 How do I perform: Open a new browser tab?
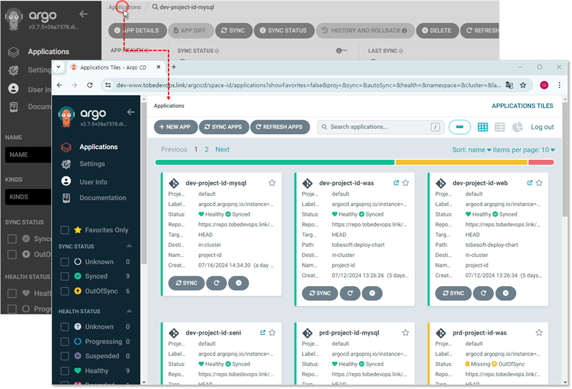click(174, 67)
